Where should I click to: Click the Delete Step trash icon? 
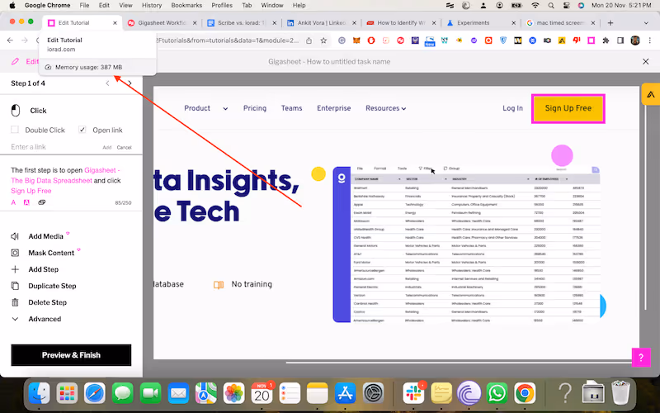[x=15, y=302]
